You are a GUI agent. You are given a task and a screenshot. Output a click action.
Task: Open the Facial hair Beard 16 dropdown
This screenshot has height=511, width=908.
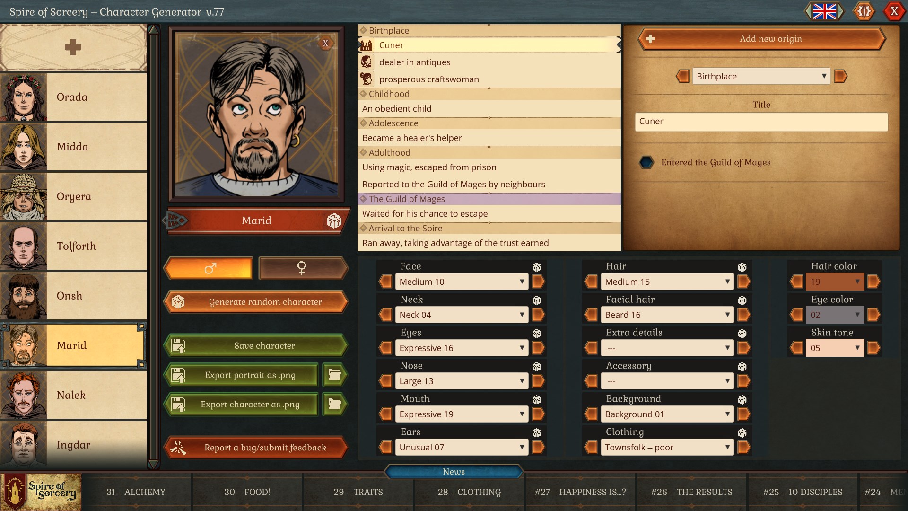coord(667,315)
